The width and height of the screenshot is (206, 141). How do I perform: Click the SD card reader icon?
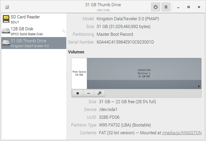point(6,19)
